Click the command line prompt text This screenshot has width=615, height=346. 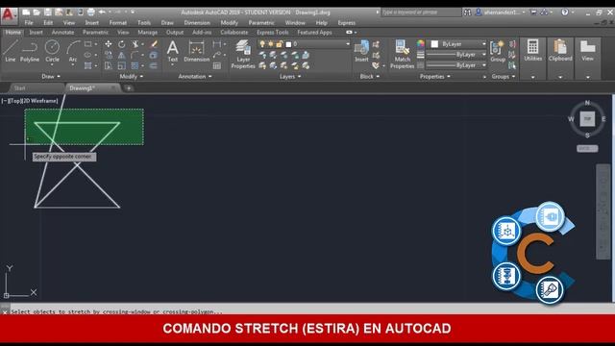pyautogui.click(x=116, y=311)
